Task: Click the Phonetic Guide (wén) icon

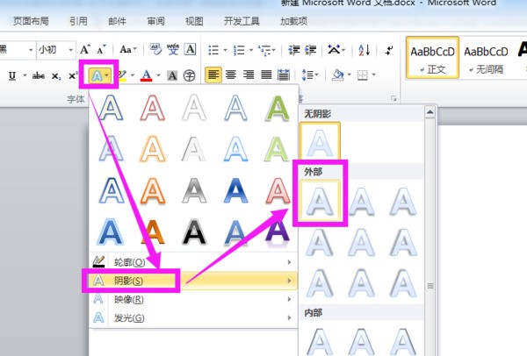Action: coord(173,50)
